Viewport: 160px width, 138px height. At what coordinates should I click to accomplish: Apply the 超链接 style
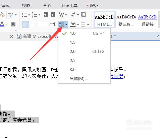coord(148,19)
